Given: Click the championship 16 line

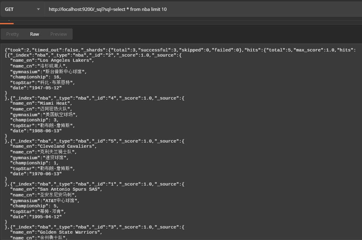Looking at the screenshot, I should click(35, 77).
